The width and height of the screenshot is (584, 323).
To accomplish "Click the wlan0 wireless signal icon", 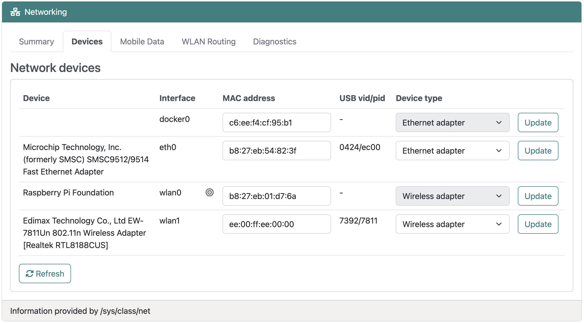I will coord(209,192).
